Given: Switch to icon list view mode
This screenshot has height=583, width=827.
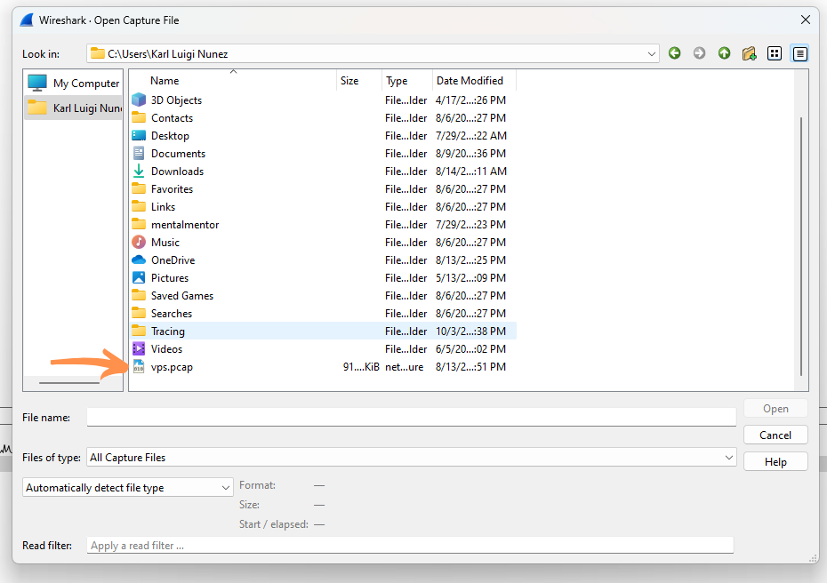Looking at the screenshot, I should pyautogui.click(x=775, y=53).
